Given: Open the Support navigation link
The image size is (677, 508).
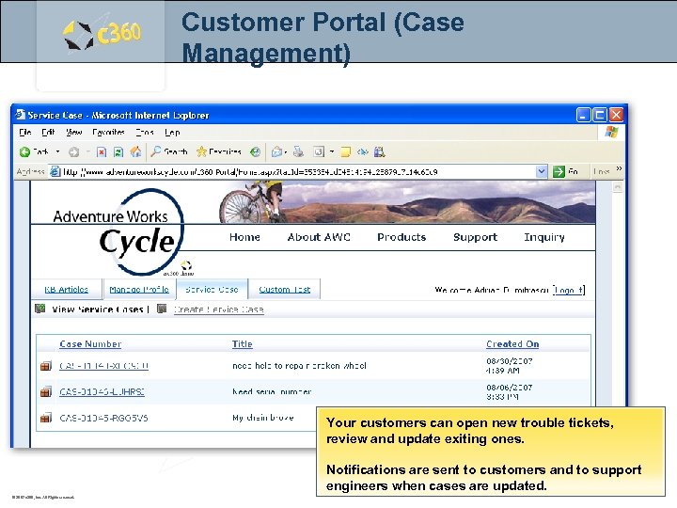Looking at the screenshot, I should click(x=476, y=237).
